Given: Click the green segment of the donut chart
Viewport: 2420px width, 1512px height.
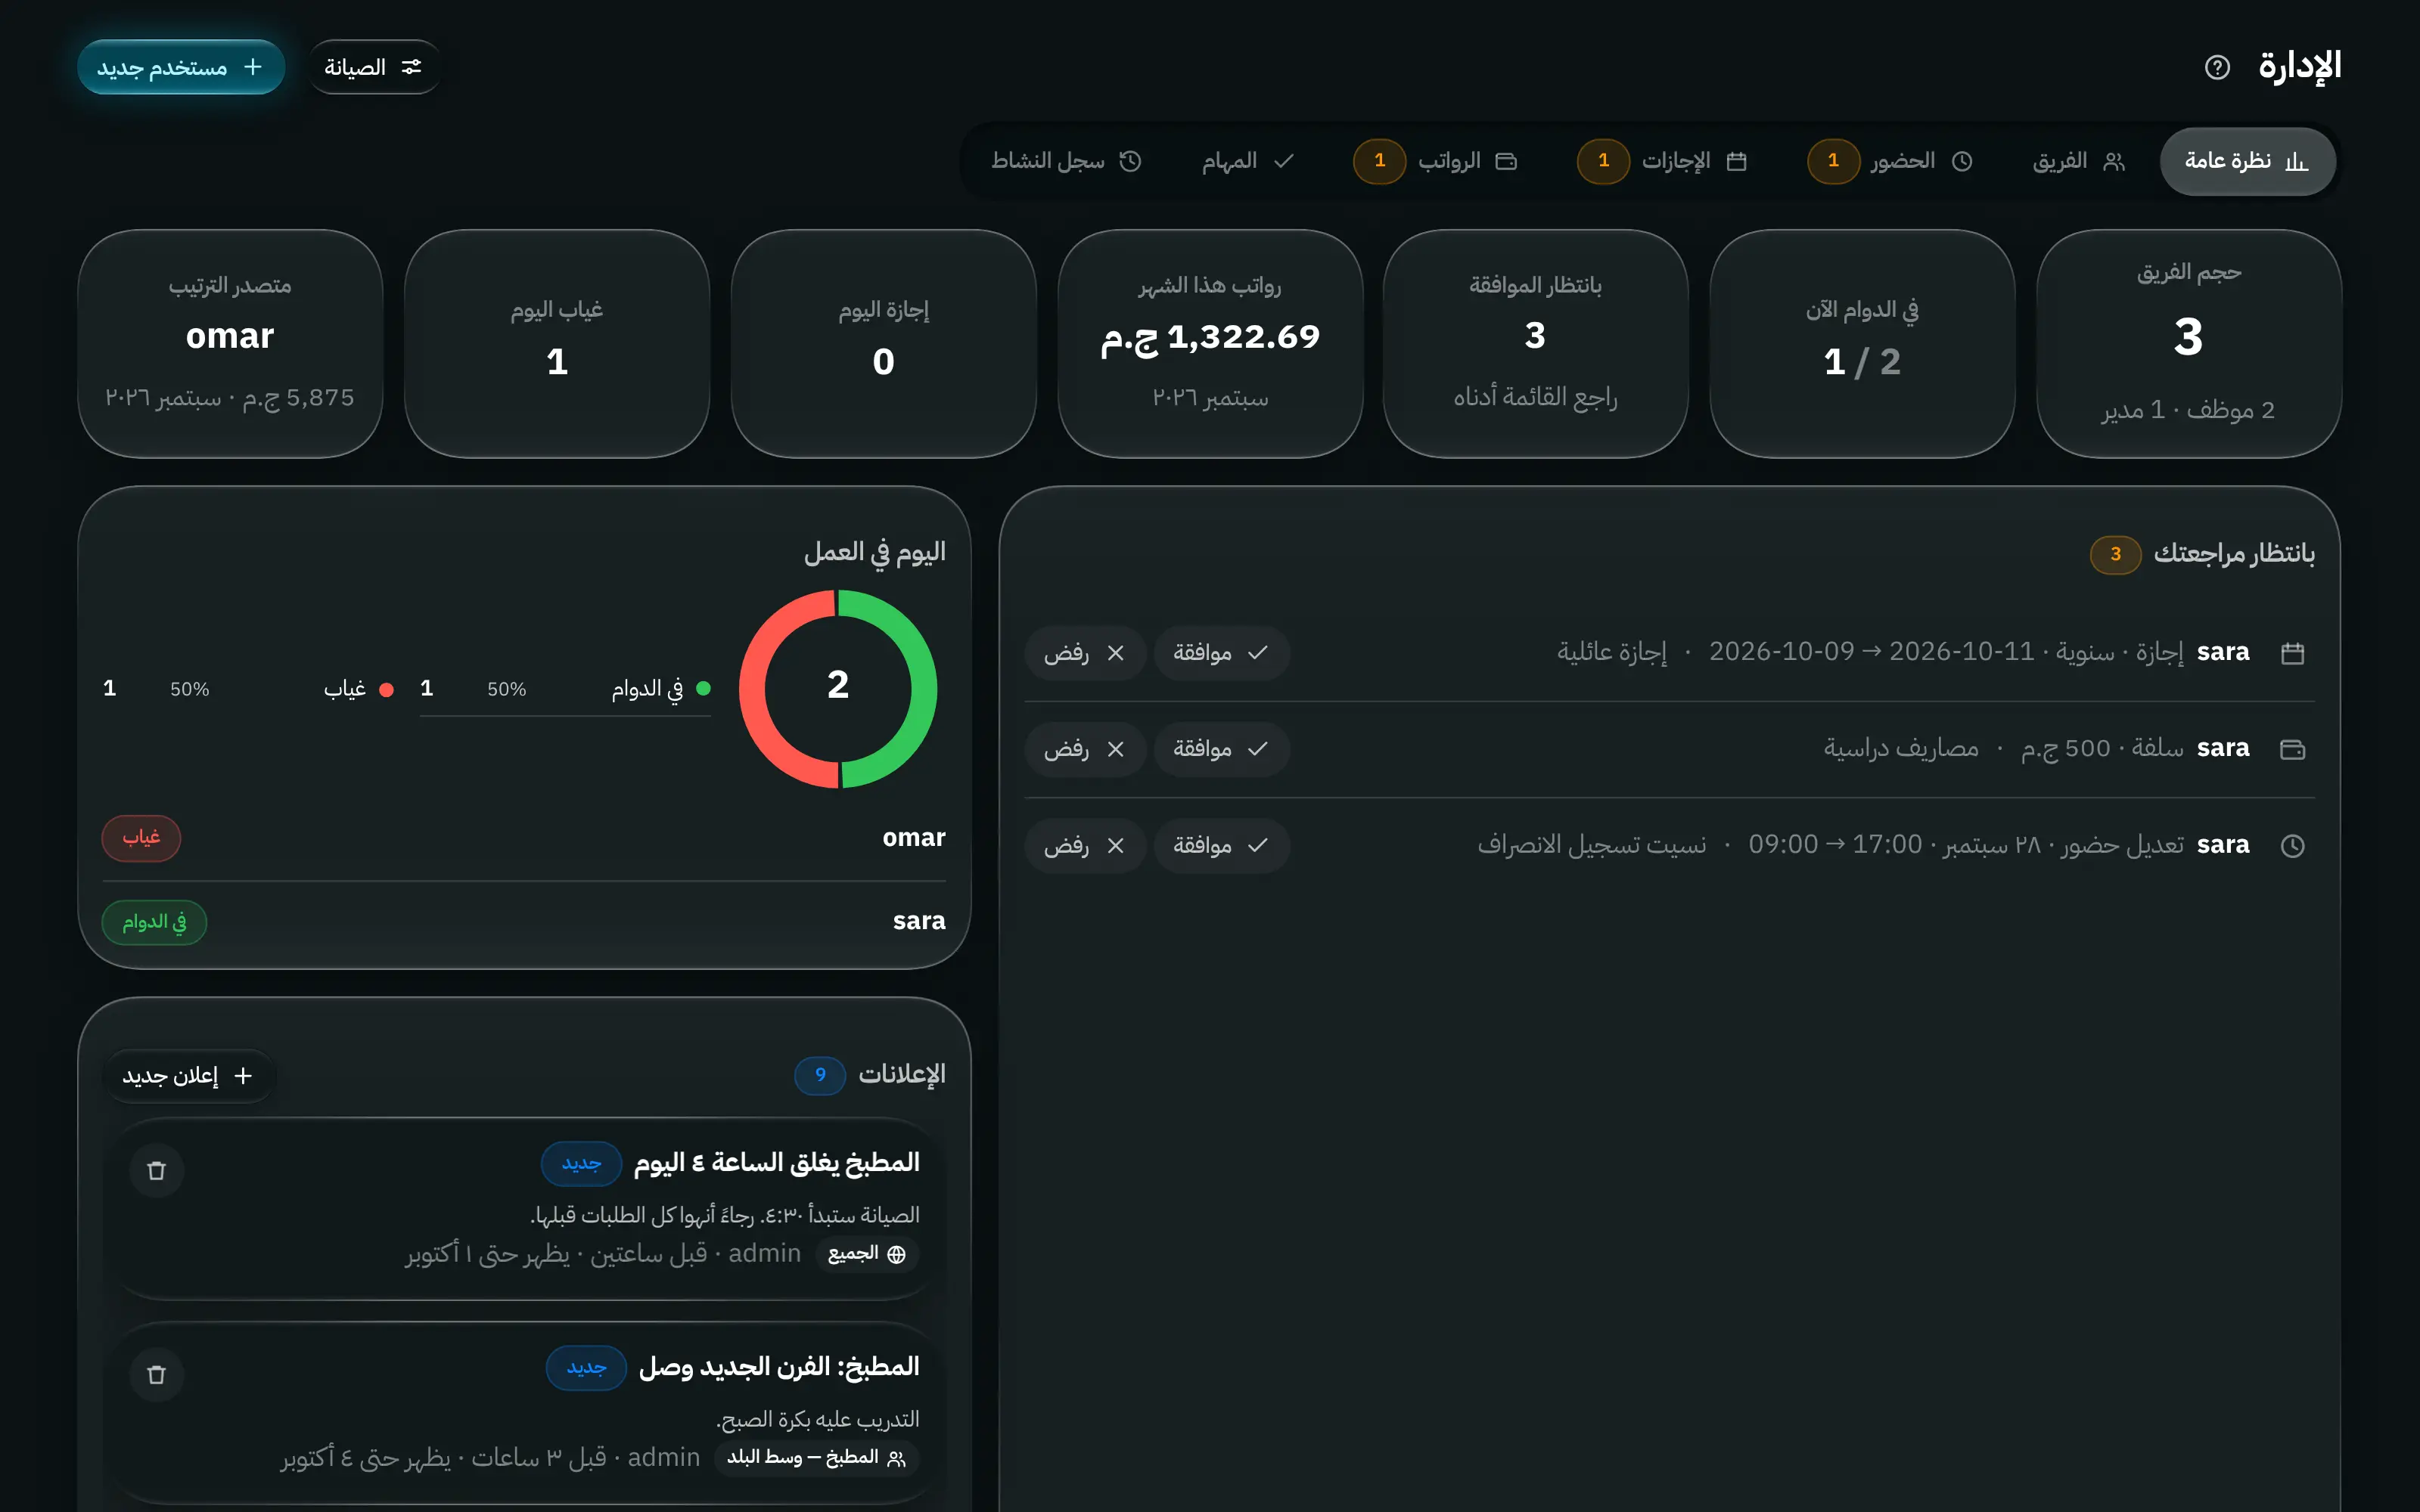Looking at the screenshot, I should coord(924,689).
